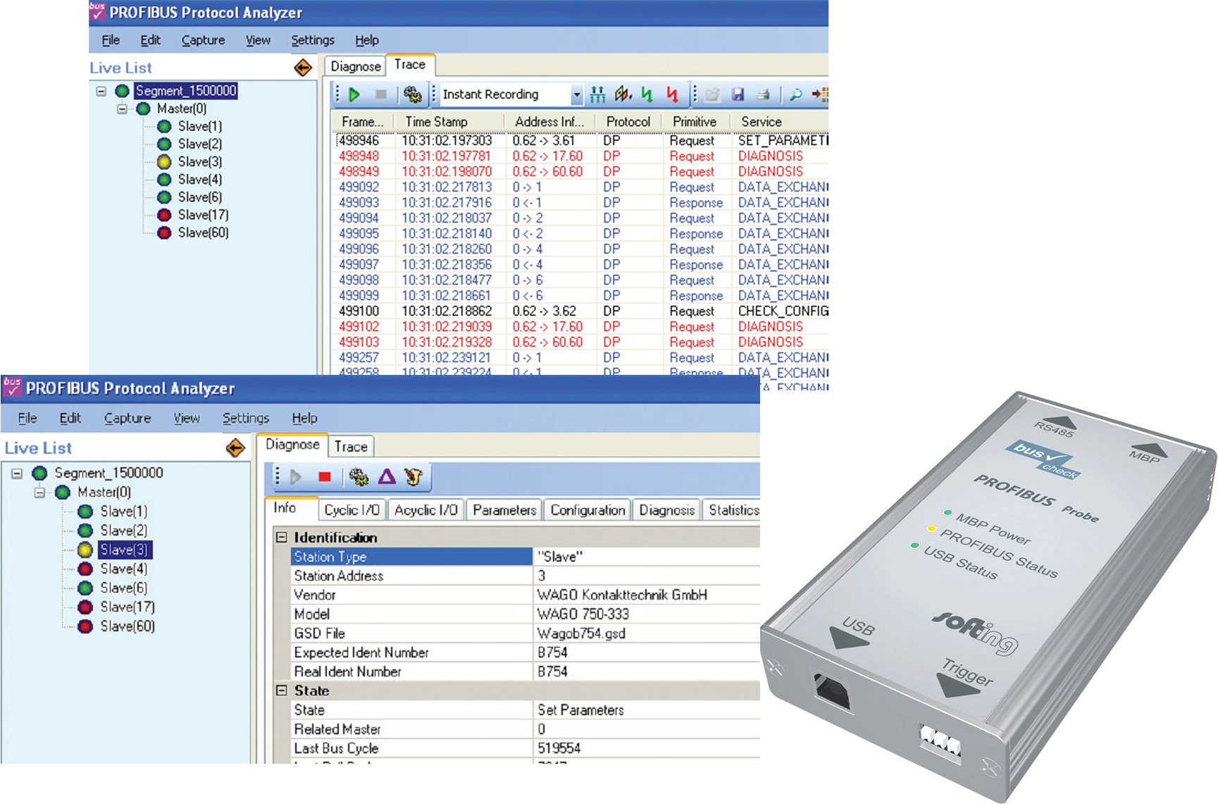Collapse Segment_1500000 node in Trace-view window tree
The height and width of the screenshot is (804, 1218).
point(101,91)
